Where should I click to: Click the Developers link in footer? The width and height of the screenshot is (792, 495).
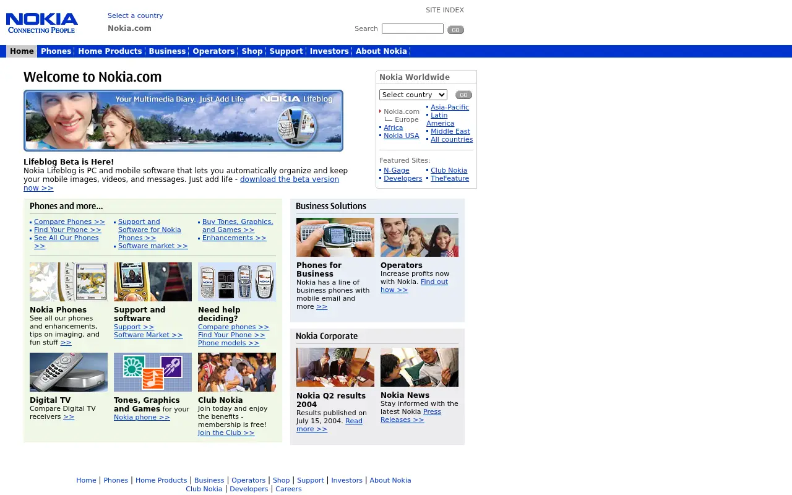tap(249, 489)
